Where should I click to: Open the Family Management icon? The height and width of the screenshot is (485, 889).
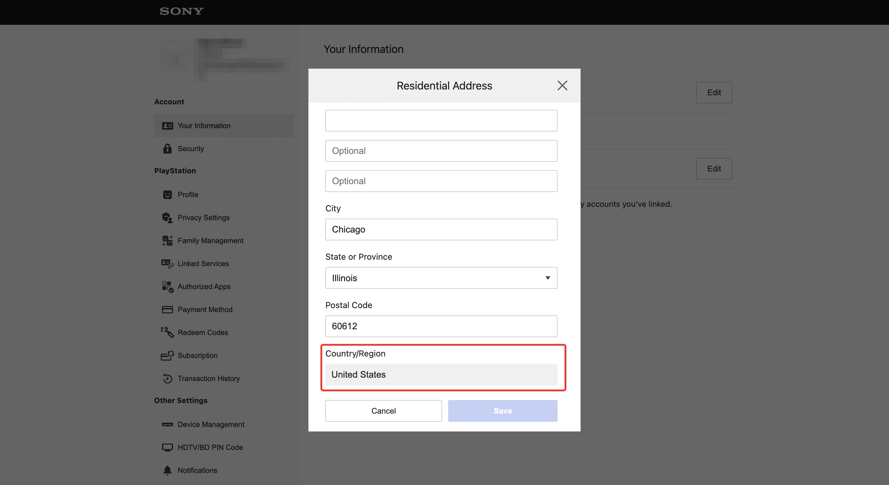[168, 241]
